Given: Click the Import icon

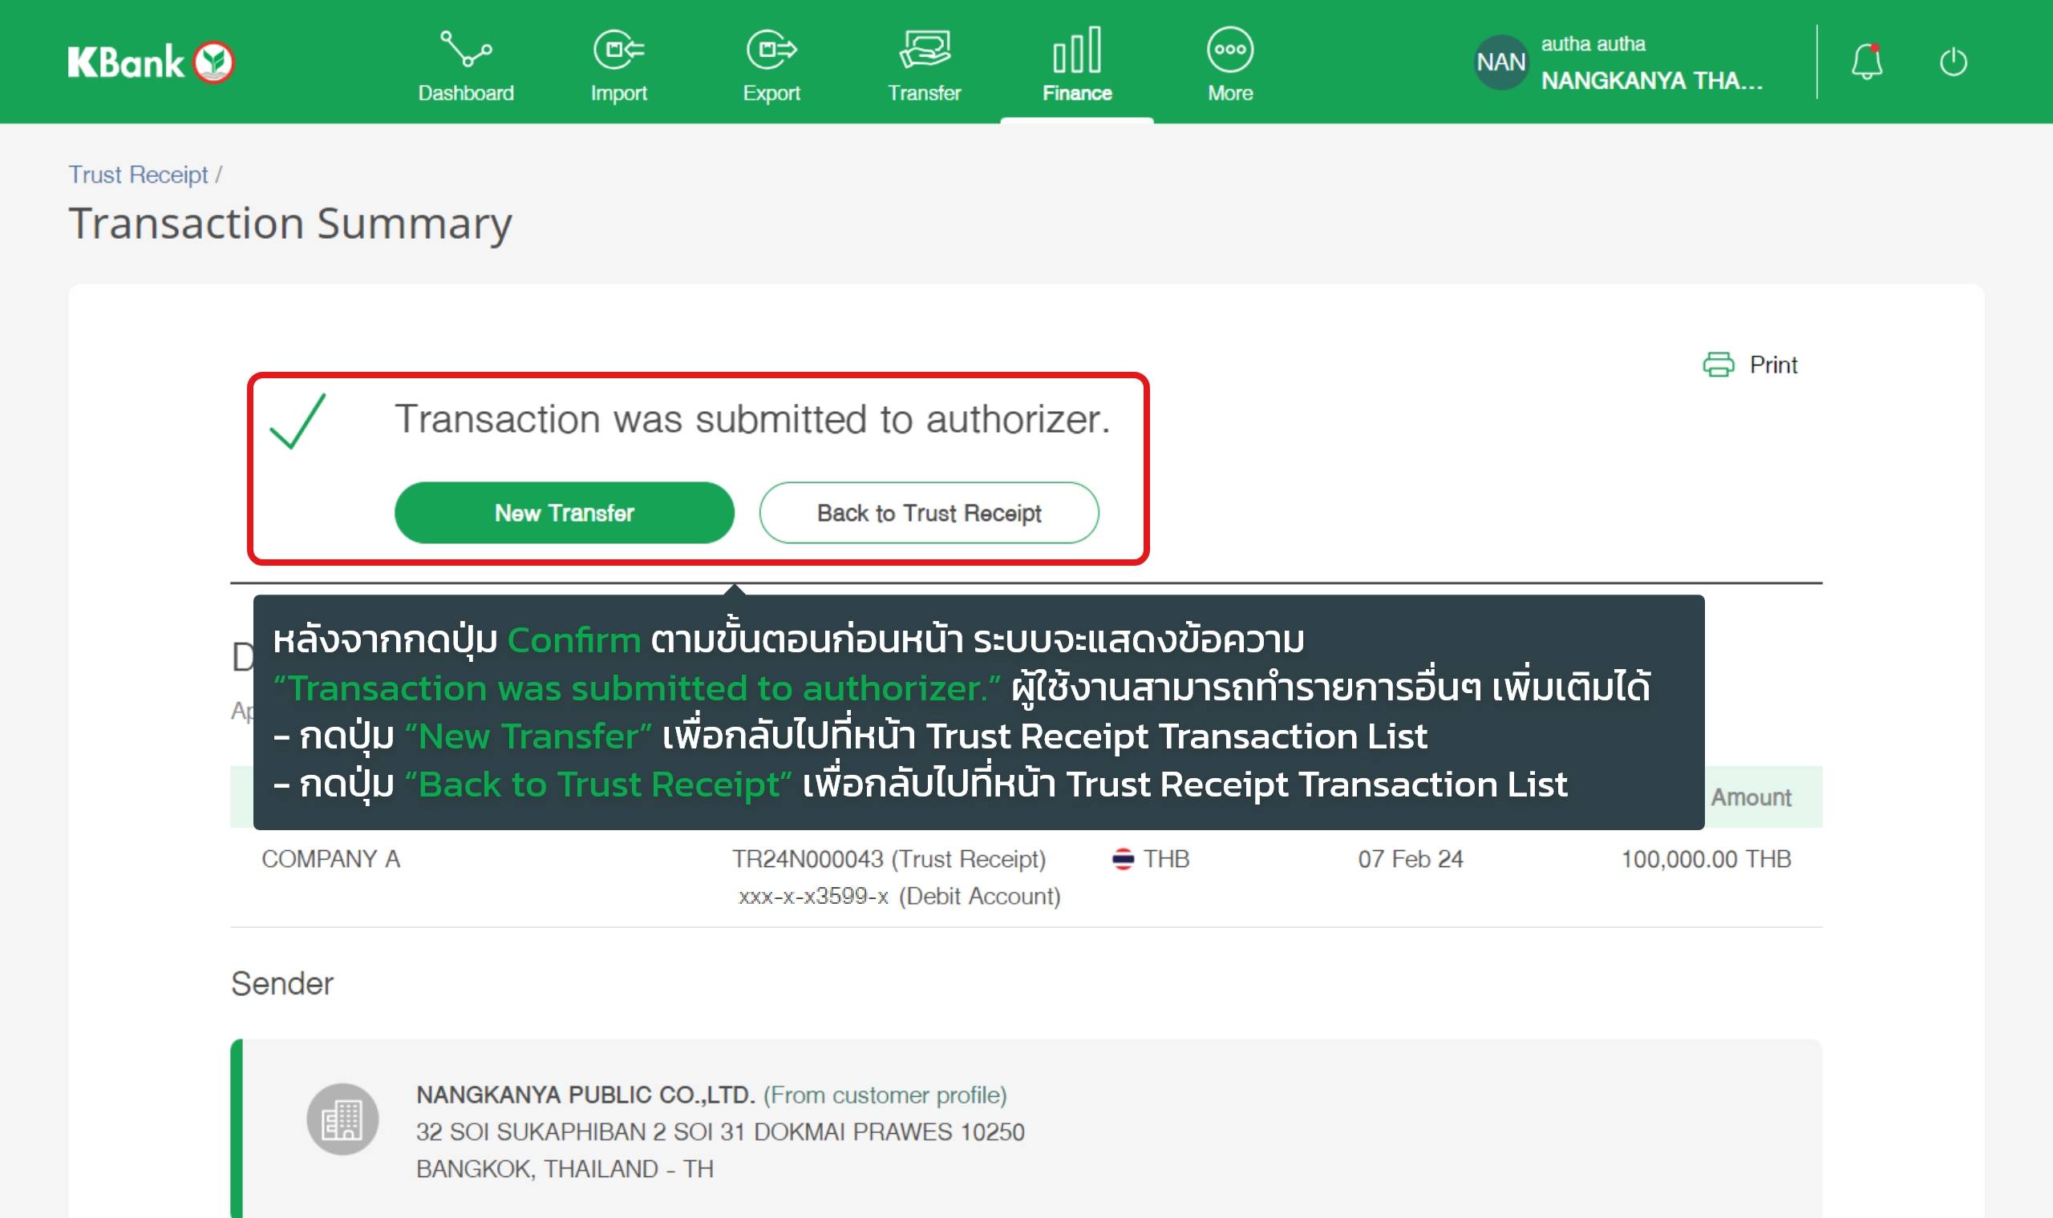Looking at the screenshot, I should (618, 49).
